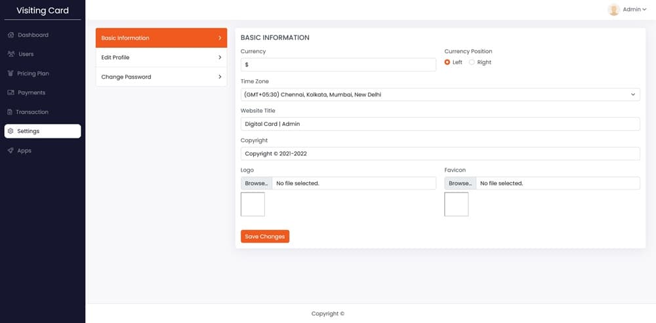Click the Copyright text input field
Image resolution: width=656 pixels, height=323 pixels.
pos(440,153)
